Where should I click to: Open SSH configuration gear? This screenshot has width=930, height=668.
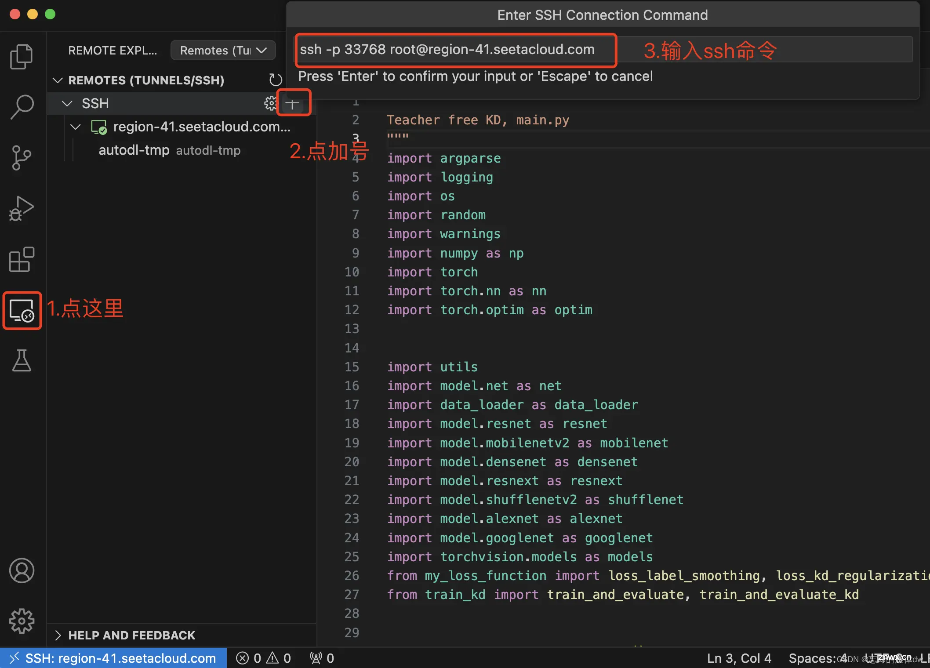(x=271, y=103)
